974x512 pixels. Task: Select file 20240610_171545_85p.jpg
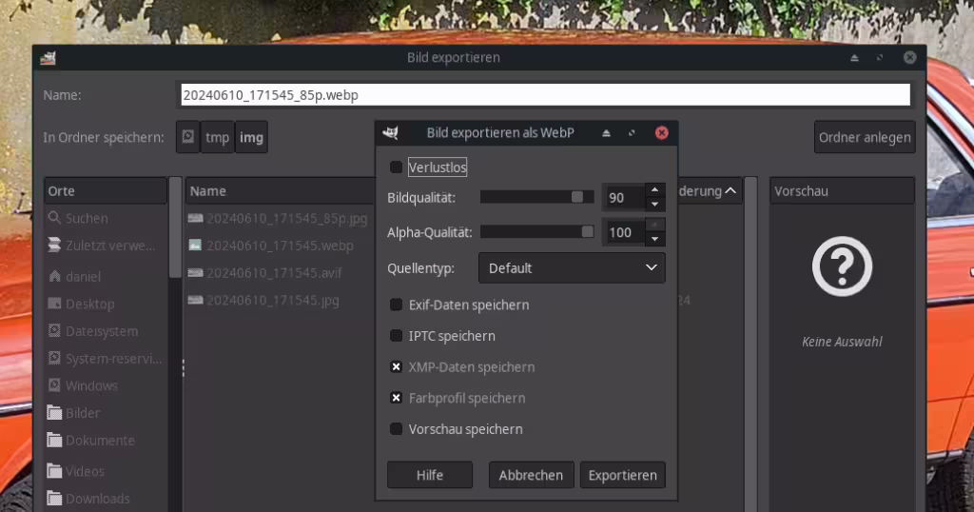280,218
